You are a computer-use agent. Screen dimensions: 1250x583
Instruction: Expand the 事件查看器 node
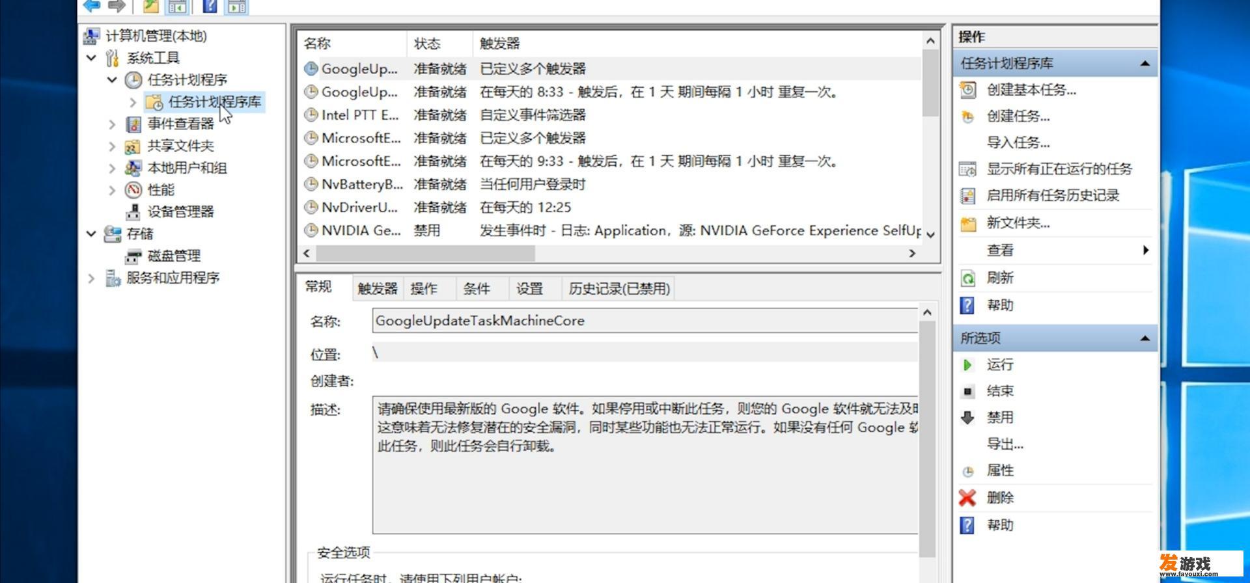pyautogui.click(x=112, y=124)
